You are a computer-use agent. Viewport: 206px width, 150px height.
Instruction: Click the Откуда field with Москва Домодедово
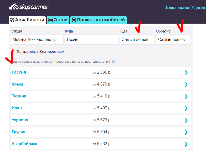point(37,40)
